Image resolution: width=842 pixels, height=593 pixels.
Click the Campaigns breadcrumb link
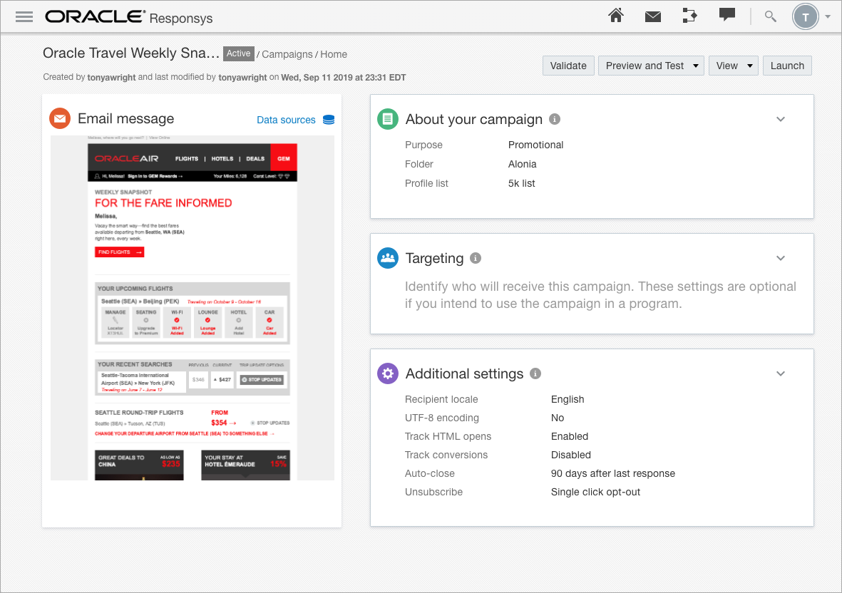(287, 54)
